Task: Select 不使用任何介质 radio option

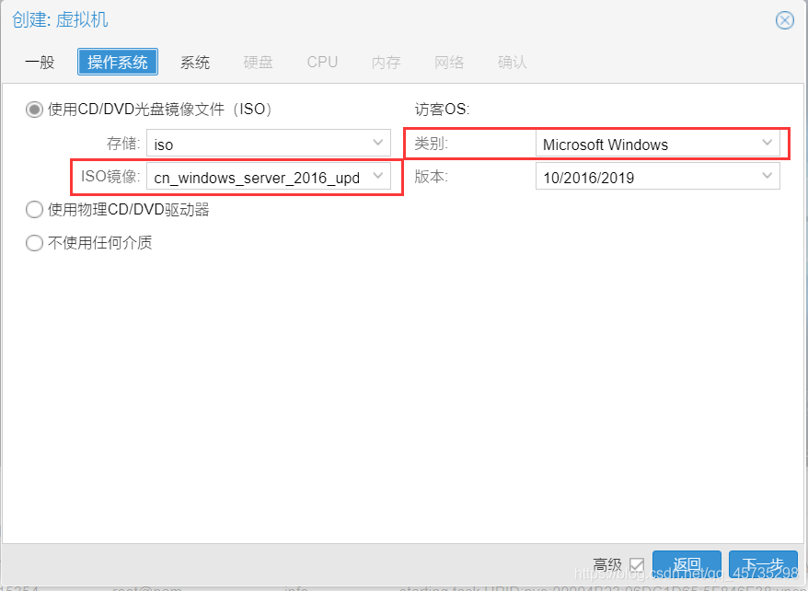Action: tap(34, 243)
